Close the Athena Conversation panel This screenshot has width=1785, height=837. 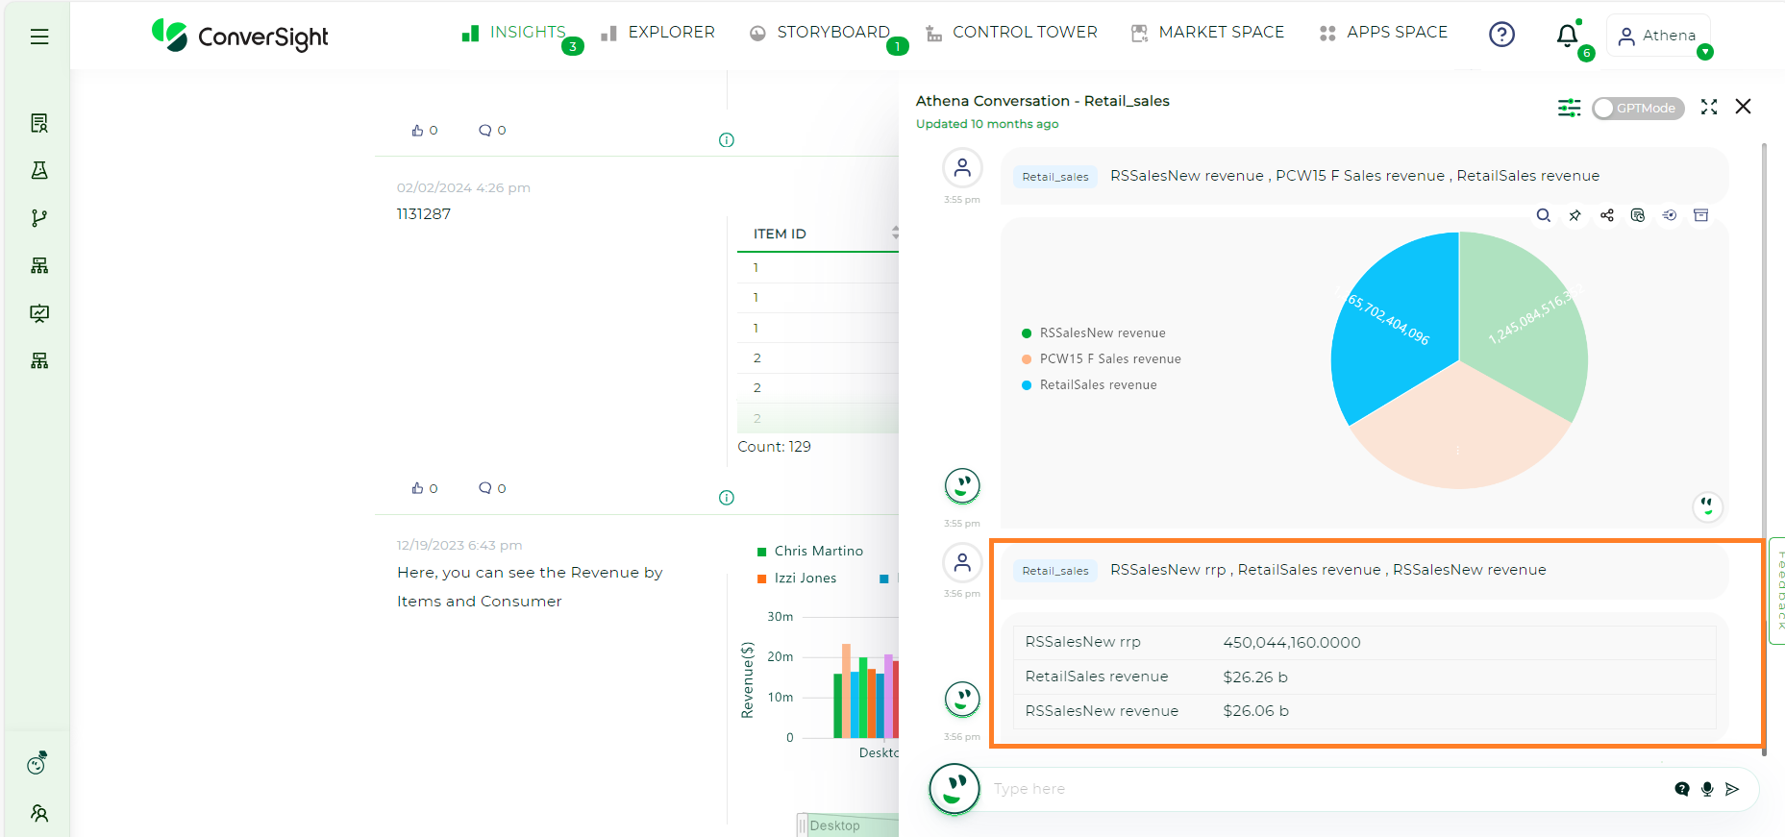pos(1744,107)
